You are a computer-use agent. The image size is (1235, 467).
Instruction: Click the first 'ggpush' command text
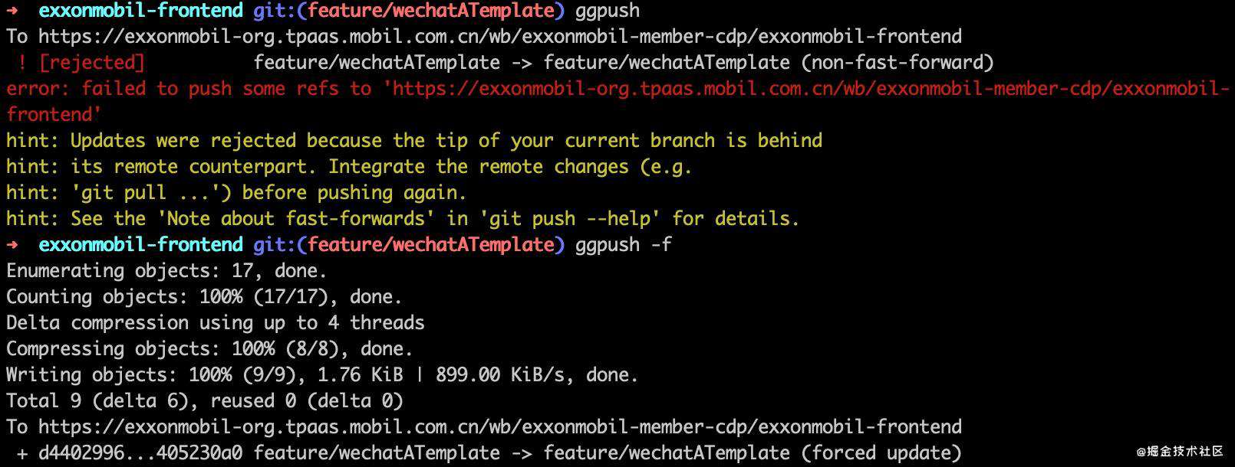click(x=607, y=11)
